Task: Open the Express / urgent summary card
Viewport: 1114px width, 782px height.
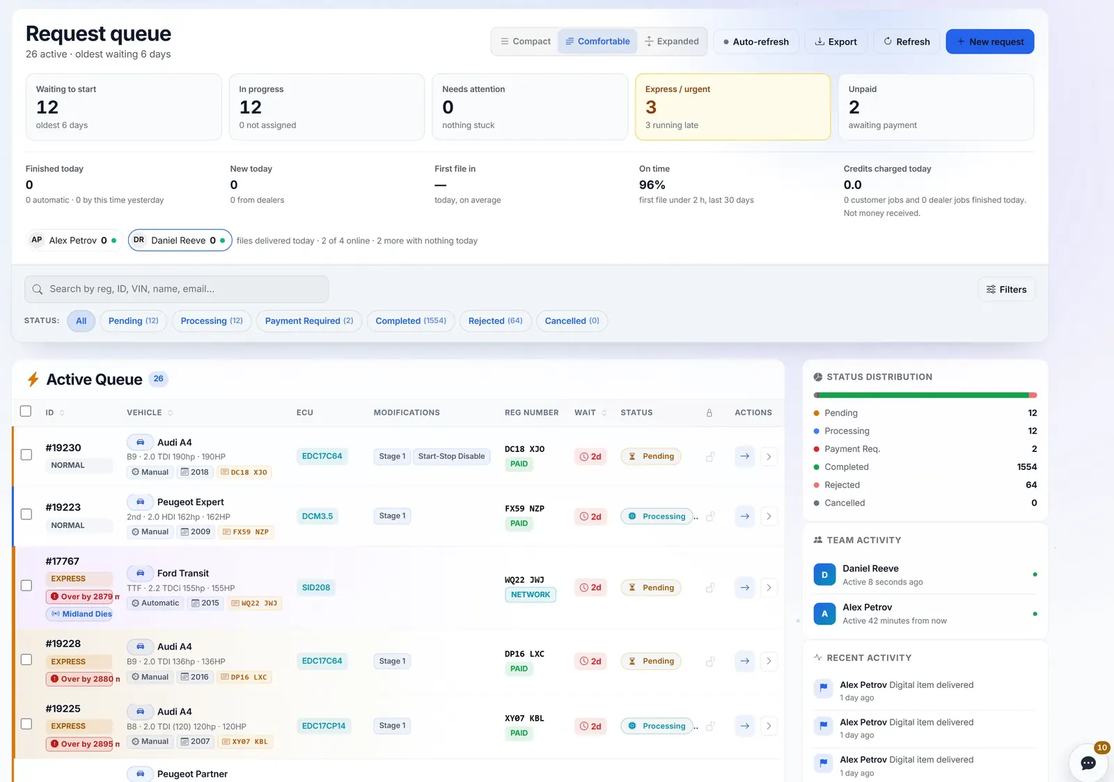Action: (x=732, y=107)
